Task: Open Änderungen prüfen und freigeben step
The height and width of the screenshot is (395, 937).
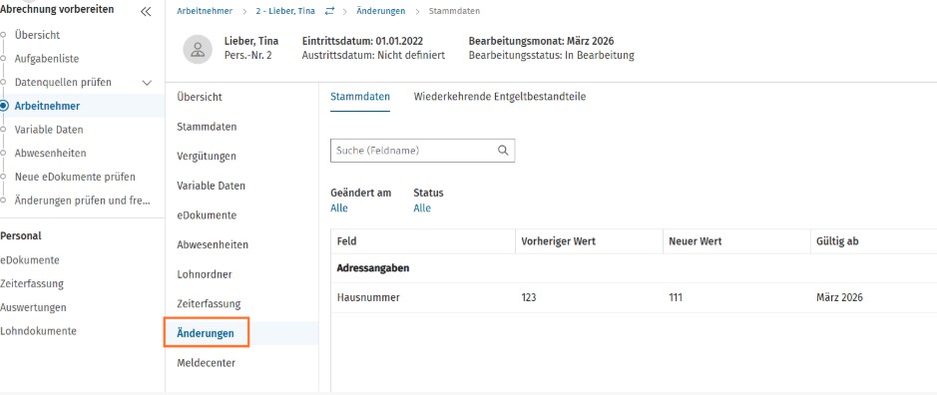Action: point(83,200)
